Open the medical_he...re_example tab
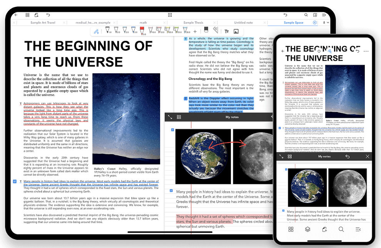 click(93, 23)
